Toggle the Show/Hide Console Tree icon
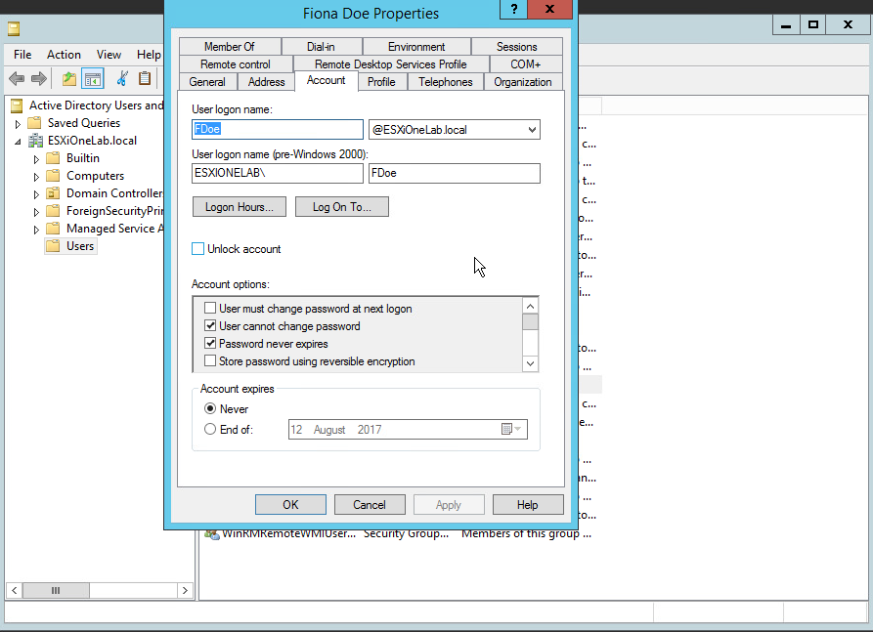Viewport: 873px width, 632px height. 93,78
